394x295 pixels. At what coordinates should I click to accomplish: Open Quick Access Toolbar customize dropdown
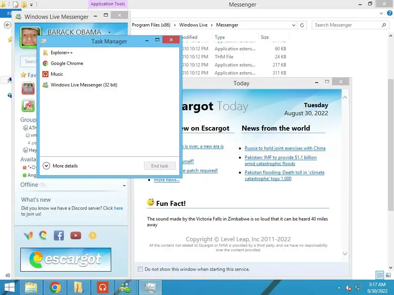pyautogui.click(x=31, y=5)
